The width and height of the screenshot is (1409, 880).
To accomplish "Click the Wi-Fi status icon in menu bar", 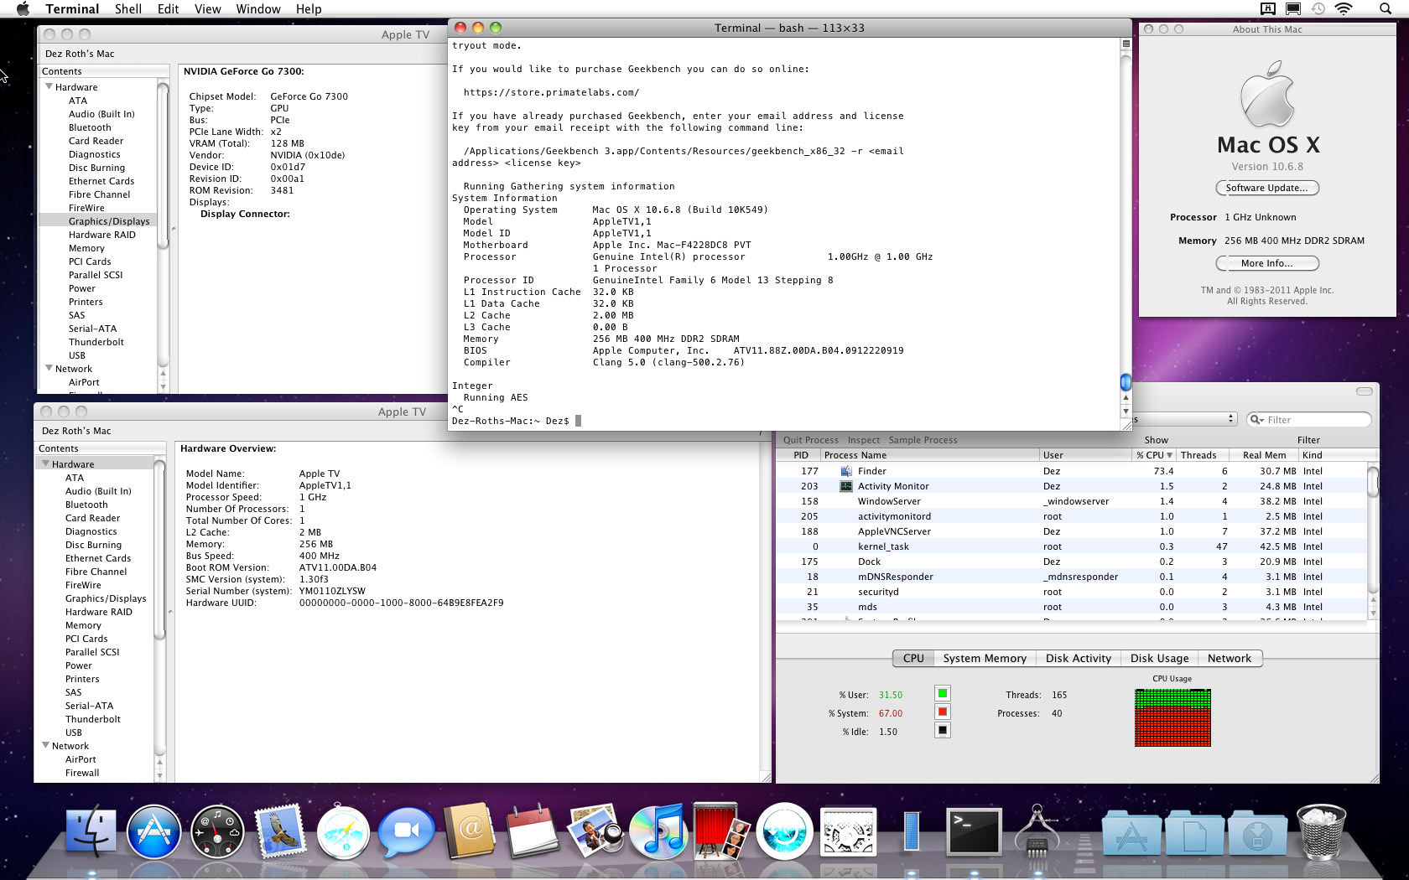I will click(x=1344, y=8).
